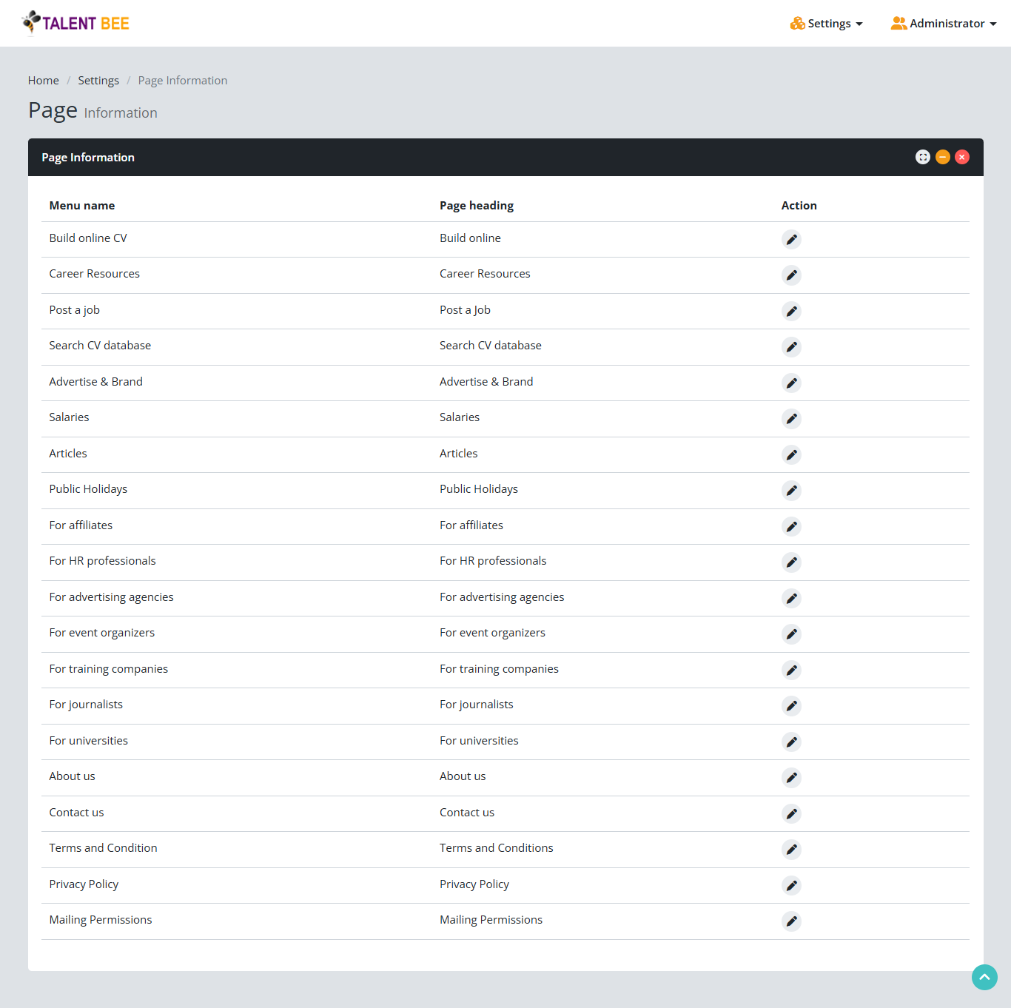Click the Talent Bee logo
The width and height of the screenshot is (1011, 1008).
[76, 23]
